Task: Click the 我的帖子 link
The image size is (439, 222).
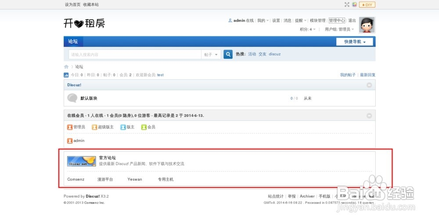Action: (348, 75)
